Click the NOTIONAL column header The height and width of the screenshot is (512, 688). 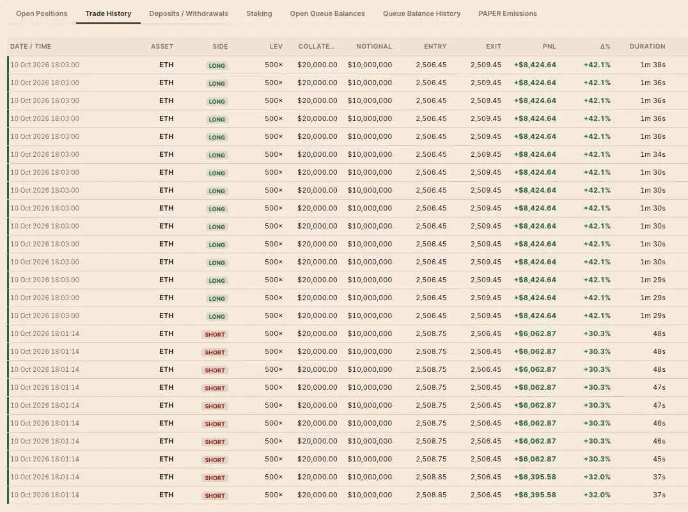coord(374,47)
